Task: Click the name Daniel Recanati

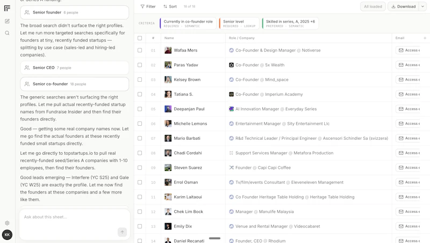Action: click(189, 241)
